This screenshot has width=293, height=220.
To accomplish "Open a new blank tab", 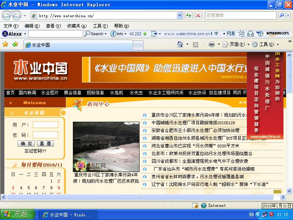I will [x=138, y=45].
